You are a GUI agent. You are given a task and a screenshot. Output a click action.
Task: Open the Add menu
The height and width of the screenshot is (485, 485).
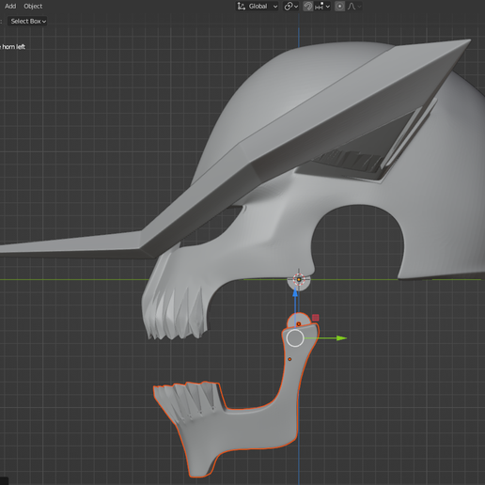(x=10, y=7)
